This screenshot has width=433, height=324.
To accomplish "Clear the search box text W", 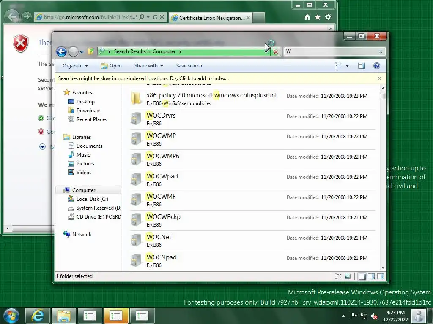I will pyautogui.click(x=381, y=51).
